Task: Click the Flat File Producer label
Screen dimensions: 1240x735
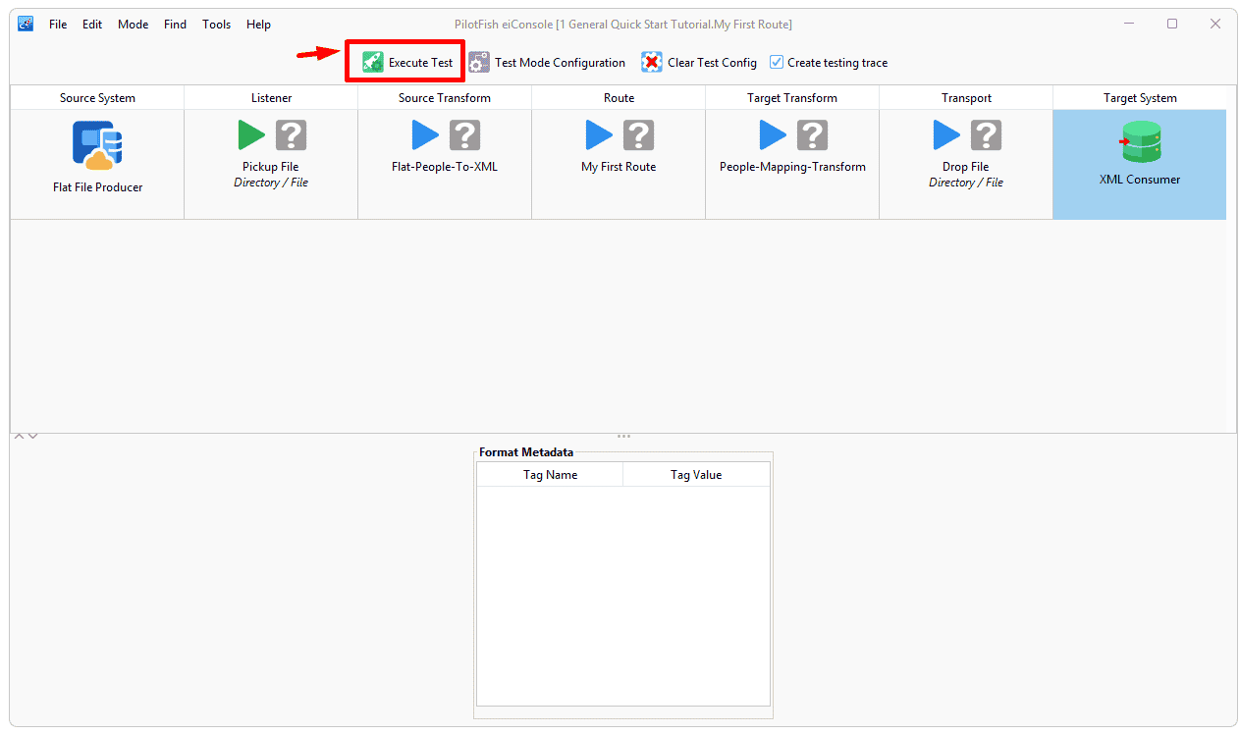Action: [98, 187]
